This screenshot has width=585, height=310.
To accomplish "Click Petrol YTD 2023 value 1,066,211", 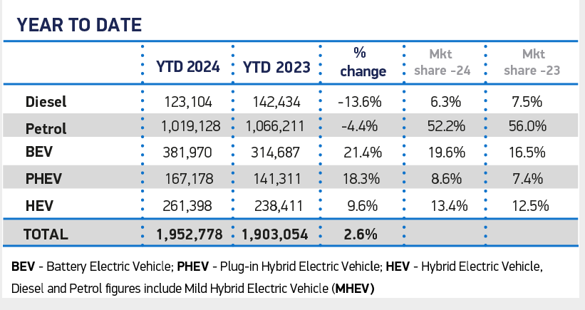I will (x=274, y=126).
